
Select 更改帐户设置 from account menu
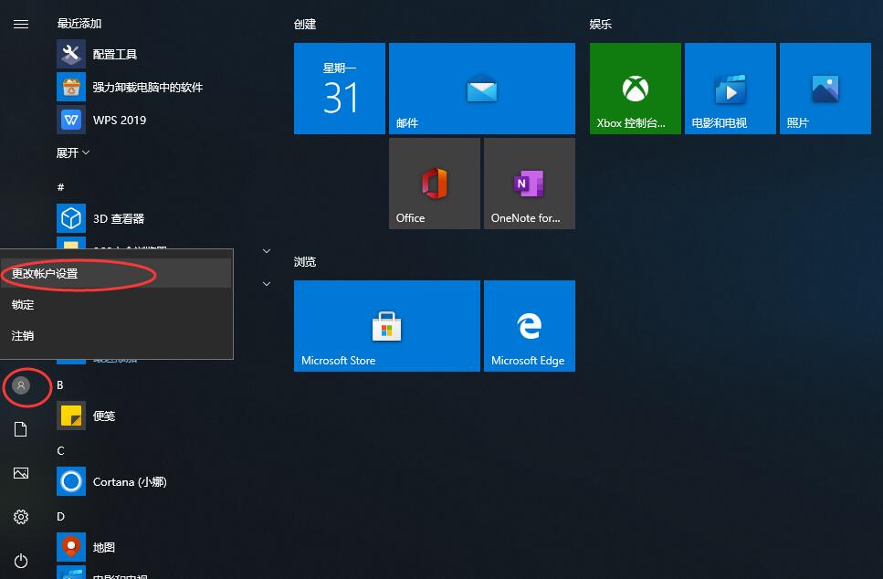tap(116, 273)
